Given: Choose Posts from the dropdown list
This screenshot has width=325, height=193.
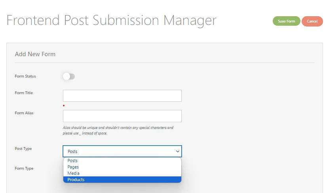Looking at the screenshot, I should click(122, 161).
